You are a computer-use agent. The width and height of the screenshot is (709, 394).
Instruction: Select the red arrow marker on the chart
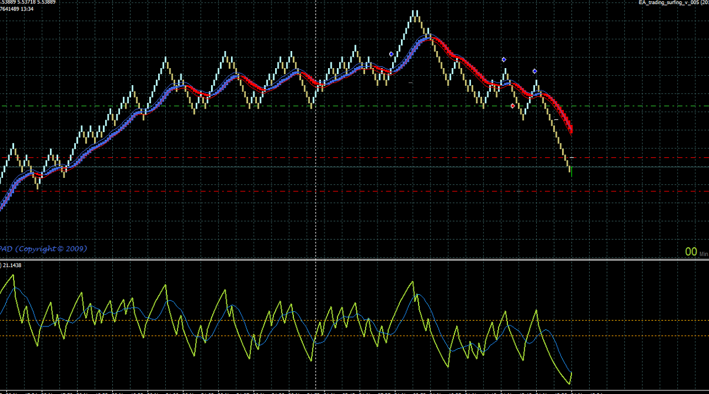click(x=513, y=106)
